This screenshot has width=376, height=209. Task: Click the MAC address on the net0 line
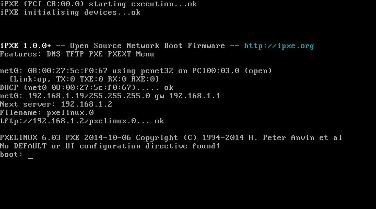(67, 71)
